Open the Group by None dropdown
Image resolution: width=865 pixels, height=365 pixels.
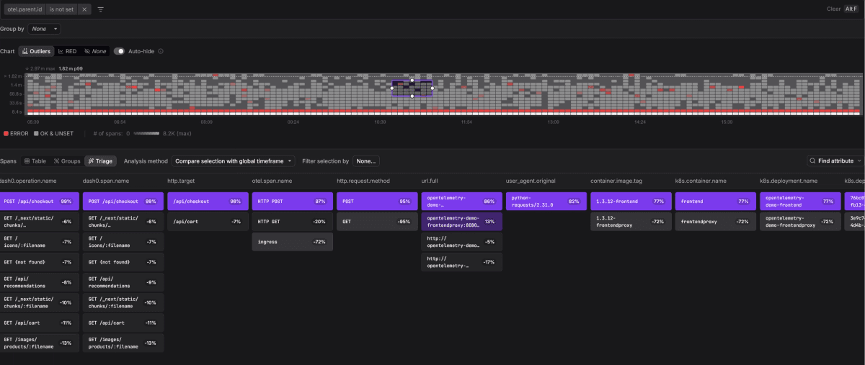tap(44, 29)
